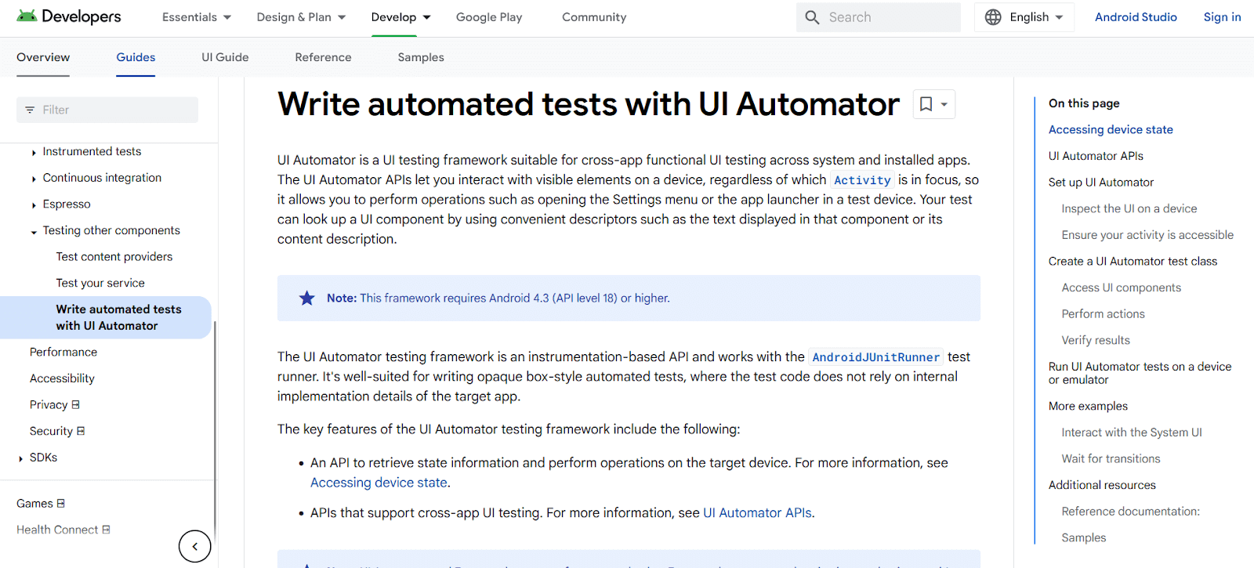Click the bookmark icon beside the page title
Screen dimensions: 1254x568
tap(926, 104)
